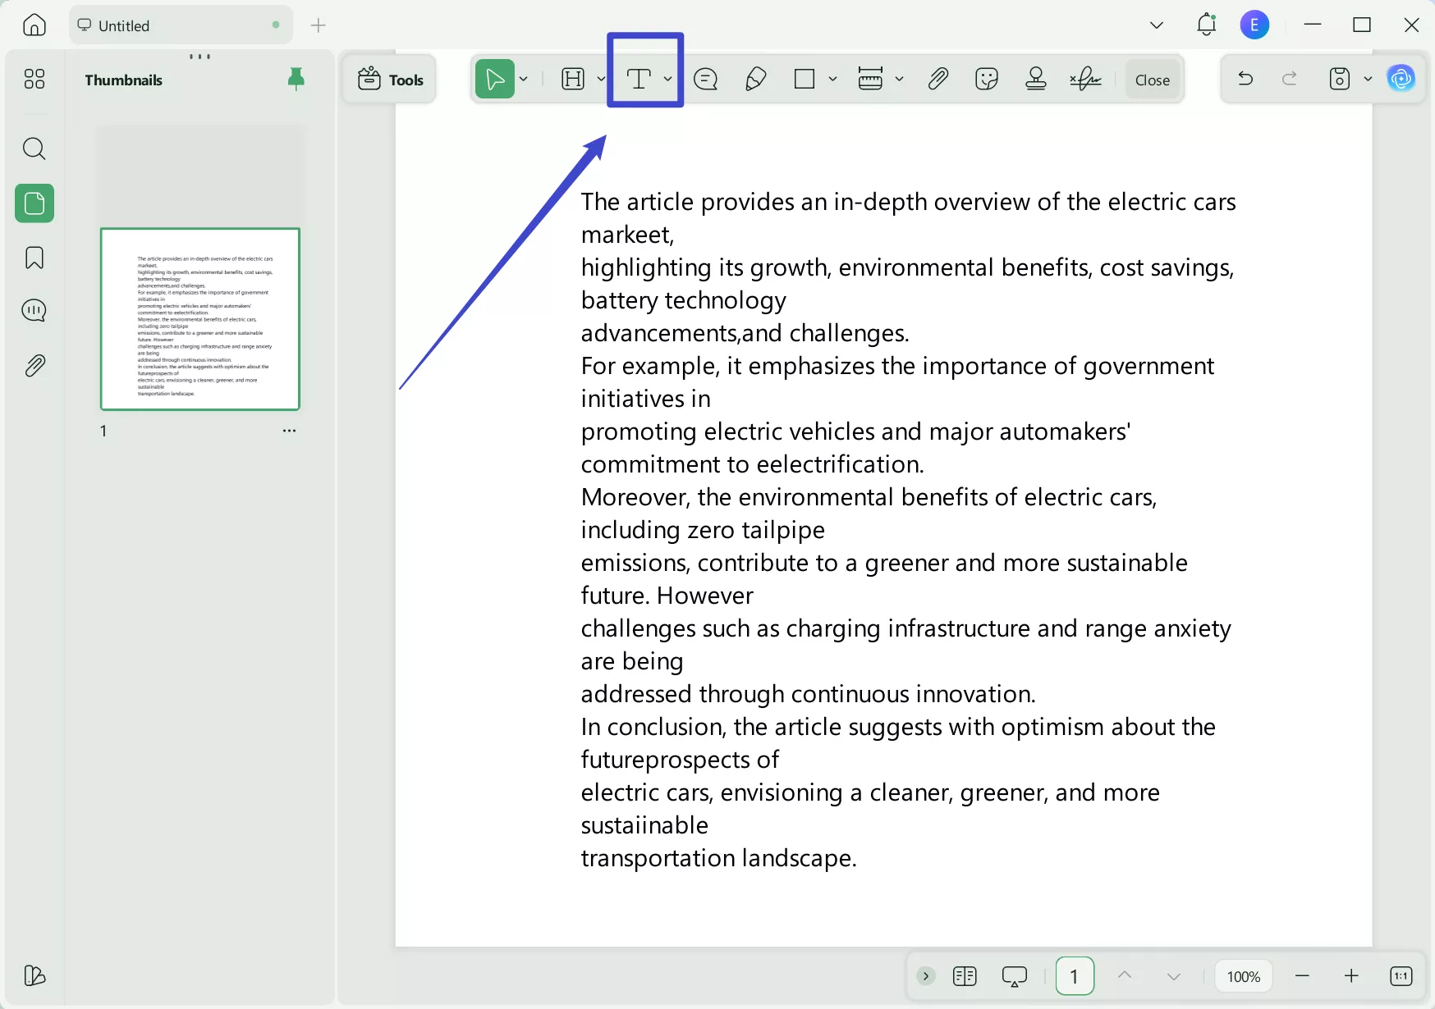Screen dimensions: 1435x1009
Task: Click the sticky note comment icon
Action: (705, 80)
